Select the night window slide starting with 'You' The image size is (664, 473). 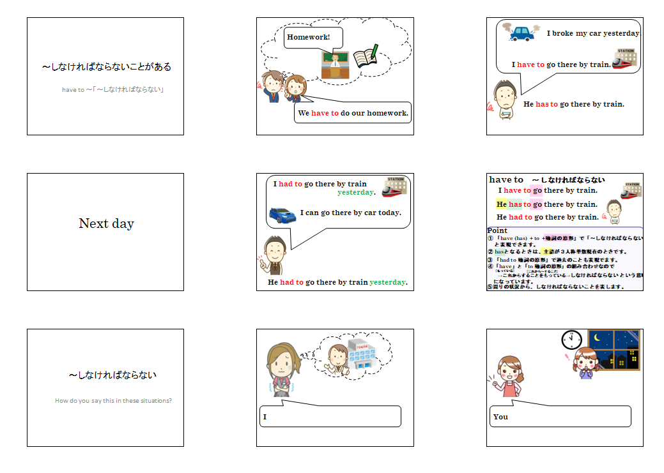[565, 387]
